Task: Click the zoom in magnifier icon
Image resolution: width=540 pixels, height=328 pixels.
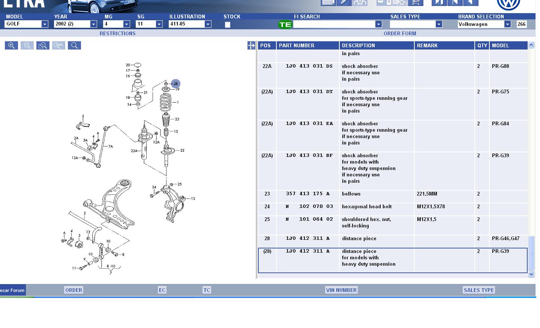Action: pyautogui.click(x=11, y=45)
